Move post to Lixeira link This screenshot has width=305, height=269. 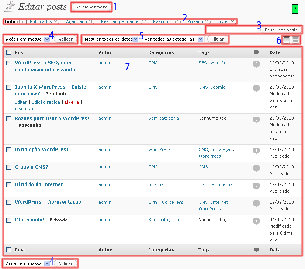(x=72, y=102)
